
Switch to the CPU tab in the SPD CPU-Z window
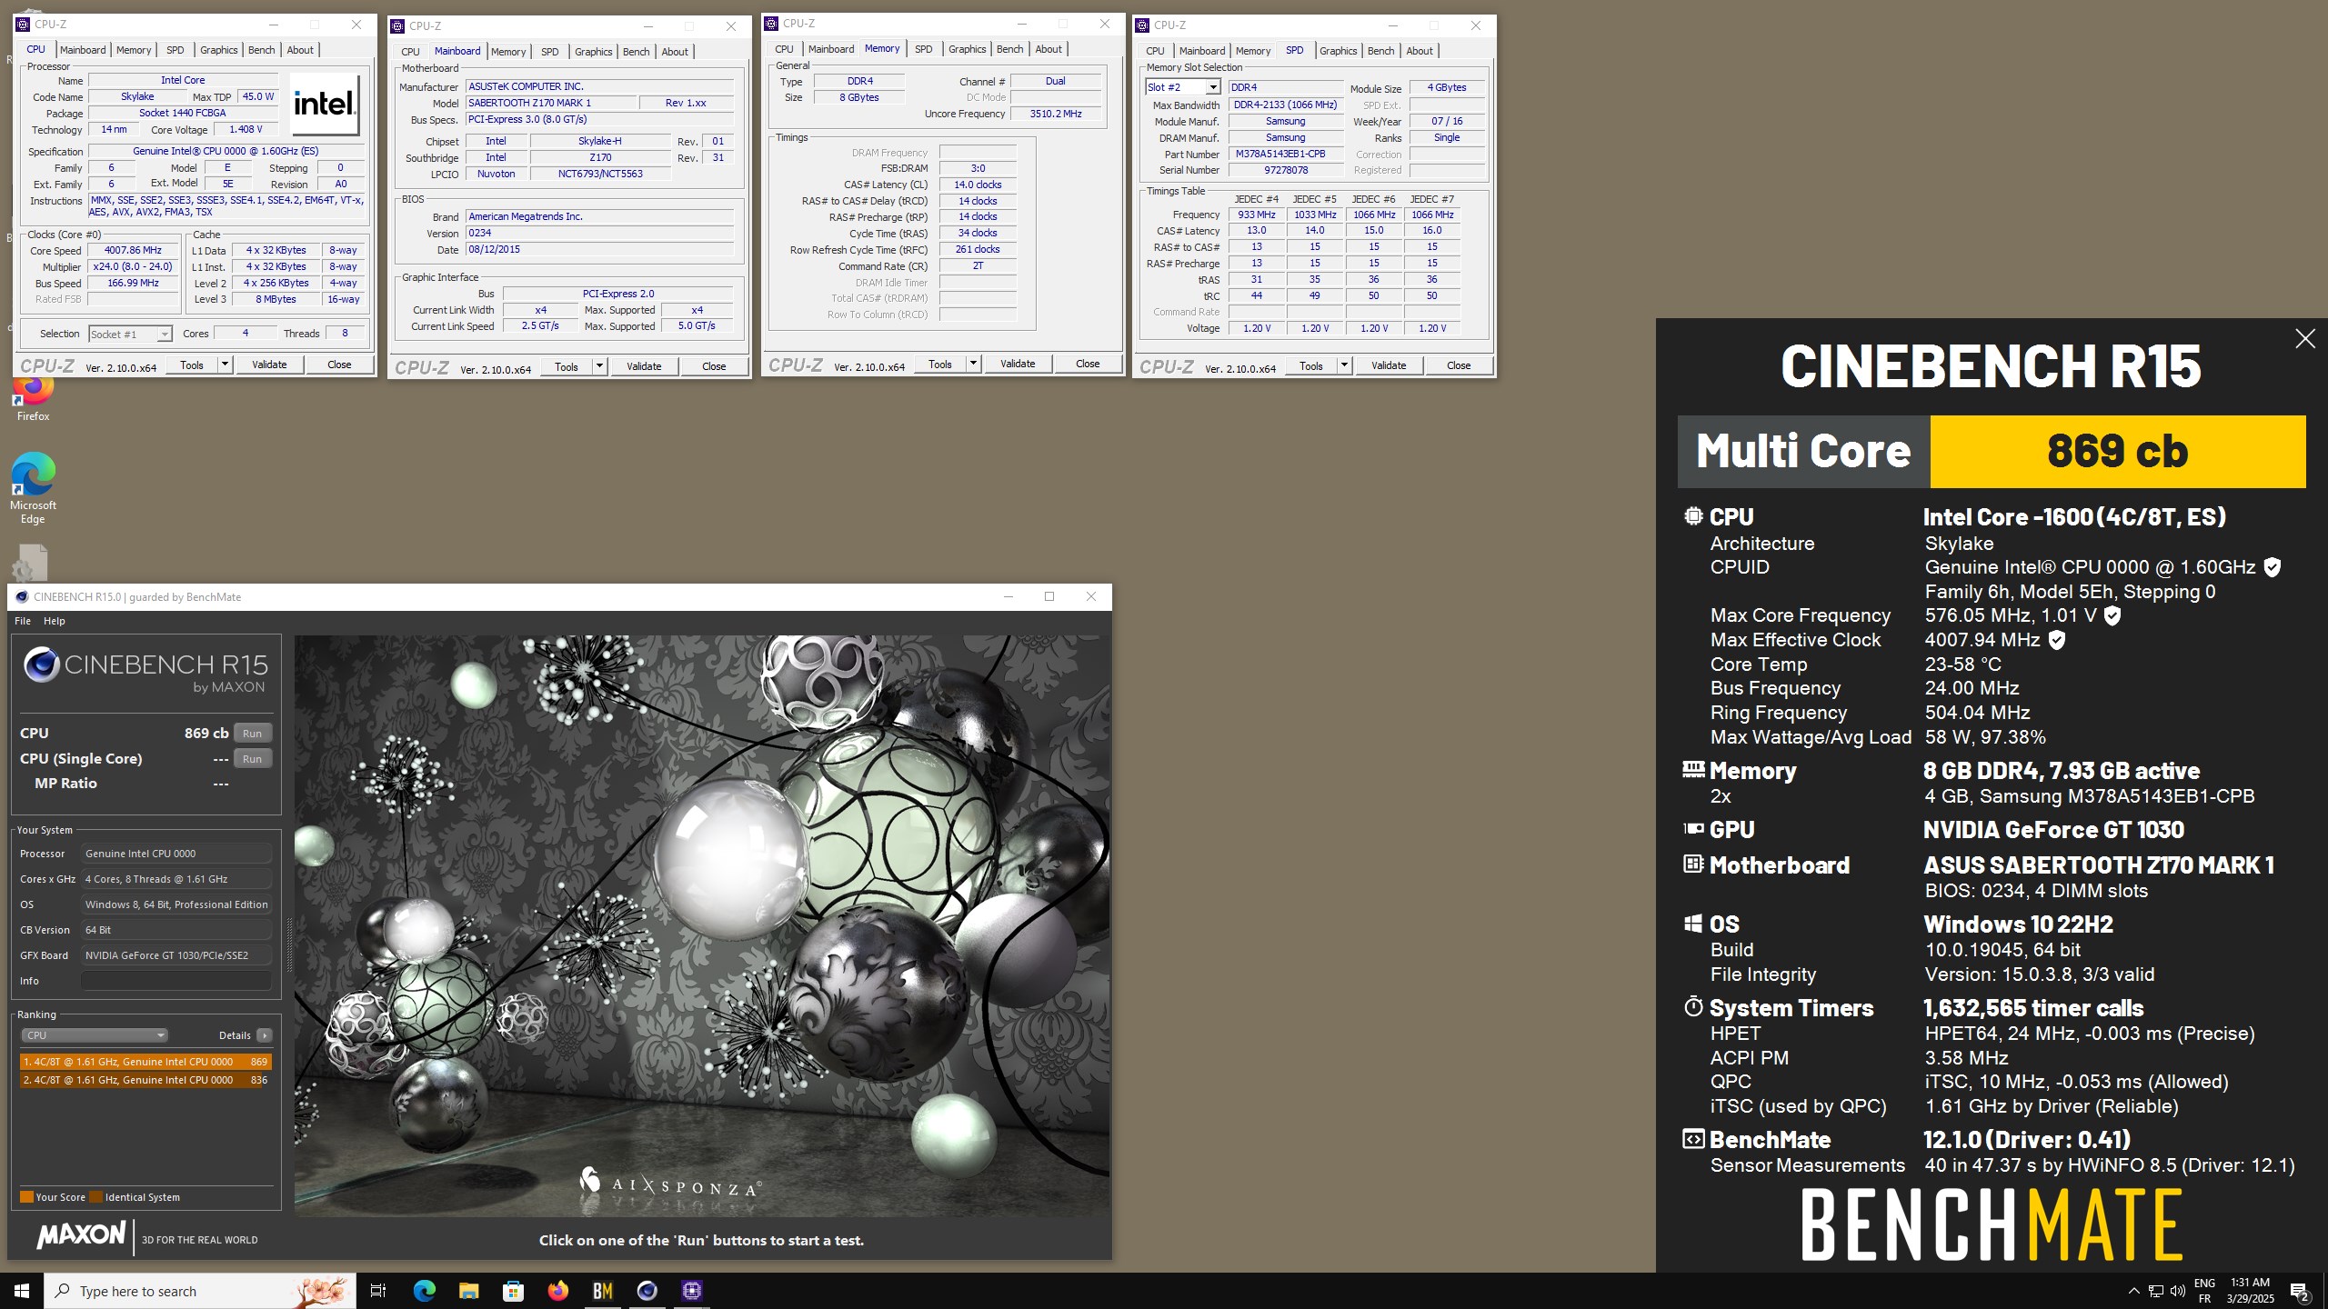(1155, 51)
